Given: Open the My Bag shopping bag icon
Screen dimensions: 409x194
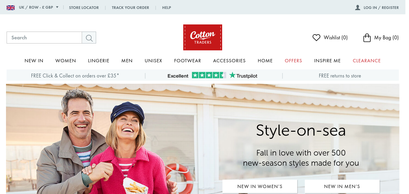Looking at the screenshot, I should pyautogui.click(x=367, y=38).
